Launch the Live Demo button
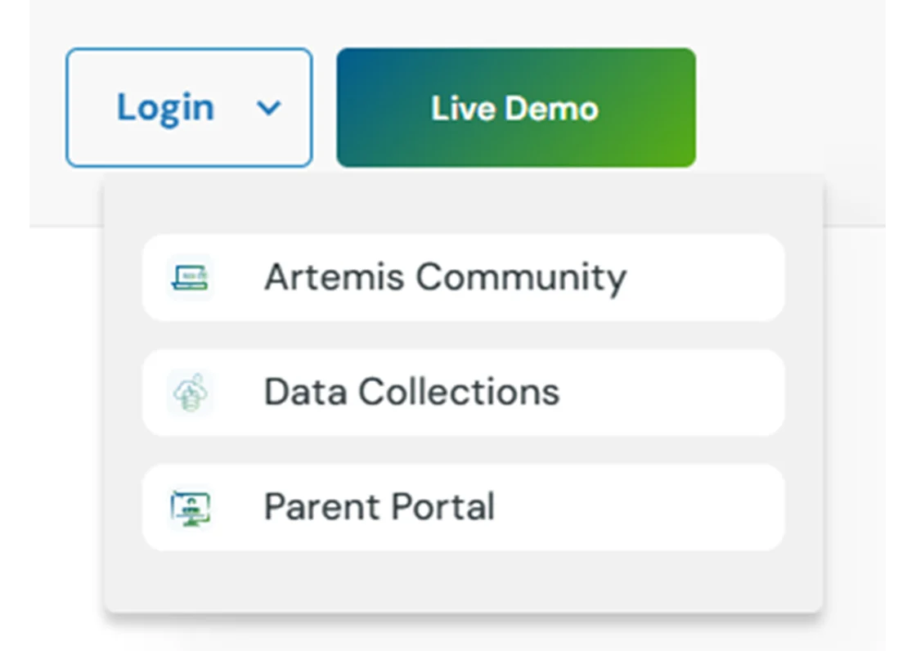This screenshot has width=916, height=651. pos(516,107)
